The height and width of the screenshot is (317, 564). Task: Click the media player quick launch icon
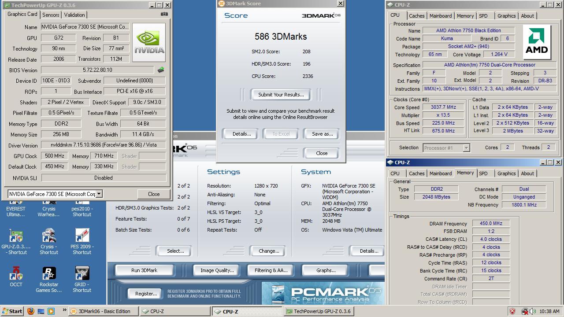tap(51, 311)
